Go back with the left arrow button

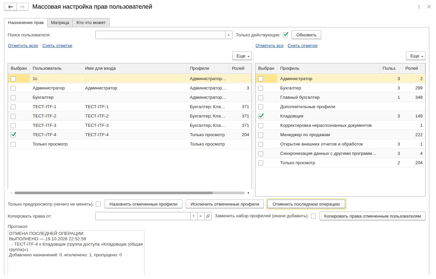coord(10,7)
